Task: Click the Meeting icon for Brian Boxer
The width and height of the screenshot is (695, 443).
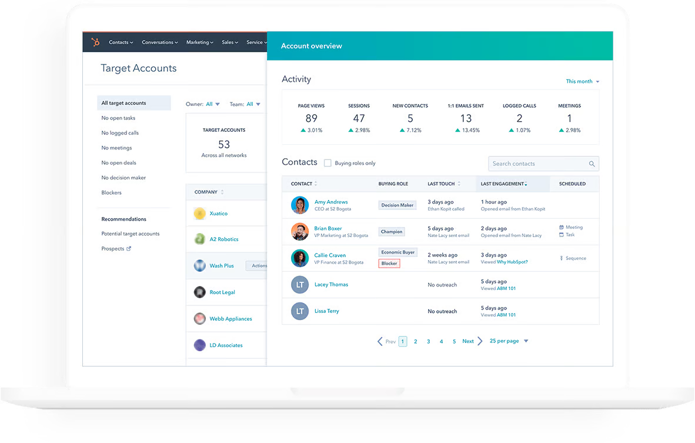Action: [x=563, y=227]
